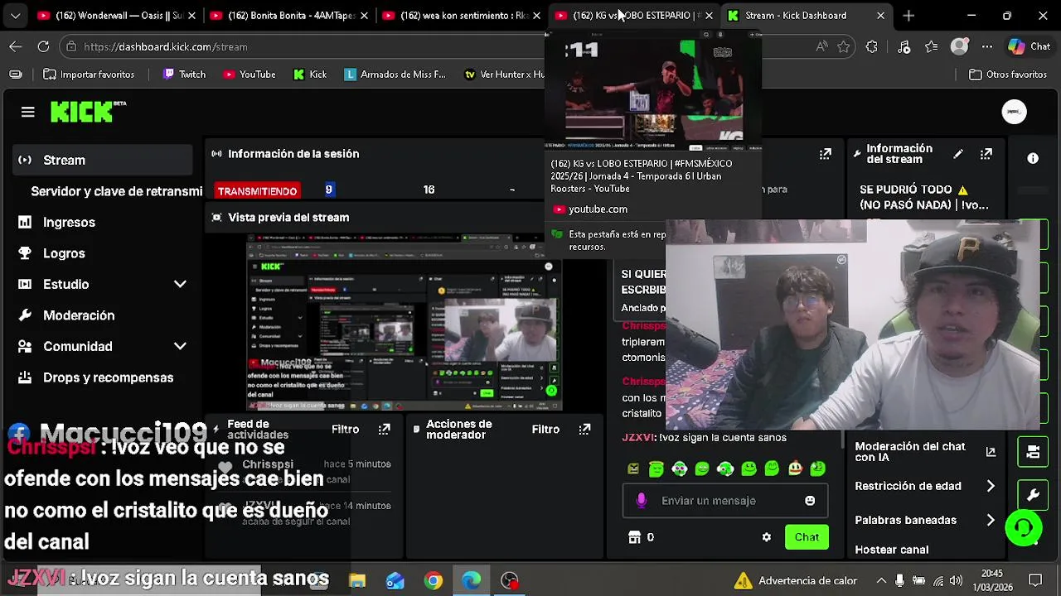Open Otros favoritos folder
1061x596 pixels.
1008,74
